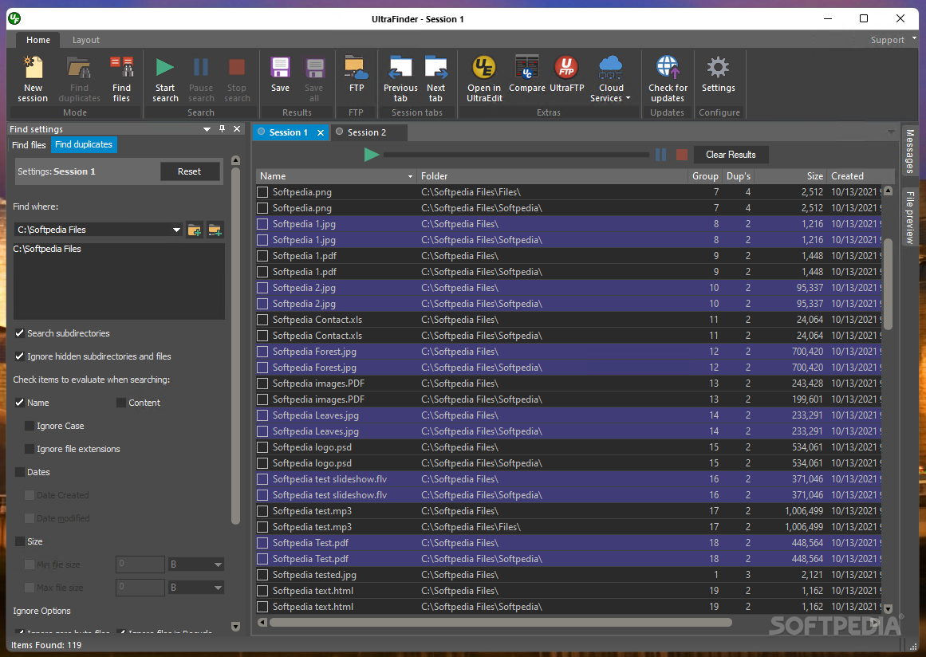
Task: Click the Clear Results button
Action: (731, 155)
